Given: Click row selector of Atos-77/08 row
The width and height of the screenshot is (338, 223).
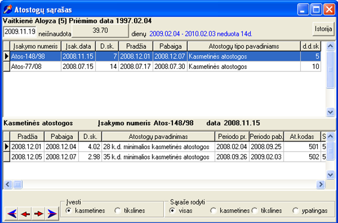Looking at the screenshot, I should [x=7, y=67].
